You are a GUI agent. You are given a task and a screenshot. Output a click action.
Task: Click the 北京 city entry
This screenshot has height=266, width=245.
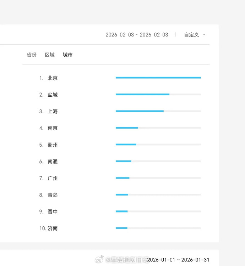(53, 78)
